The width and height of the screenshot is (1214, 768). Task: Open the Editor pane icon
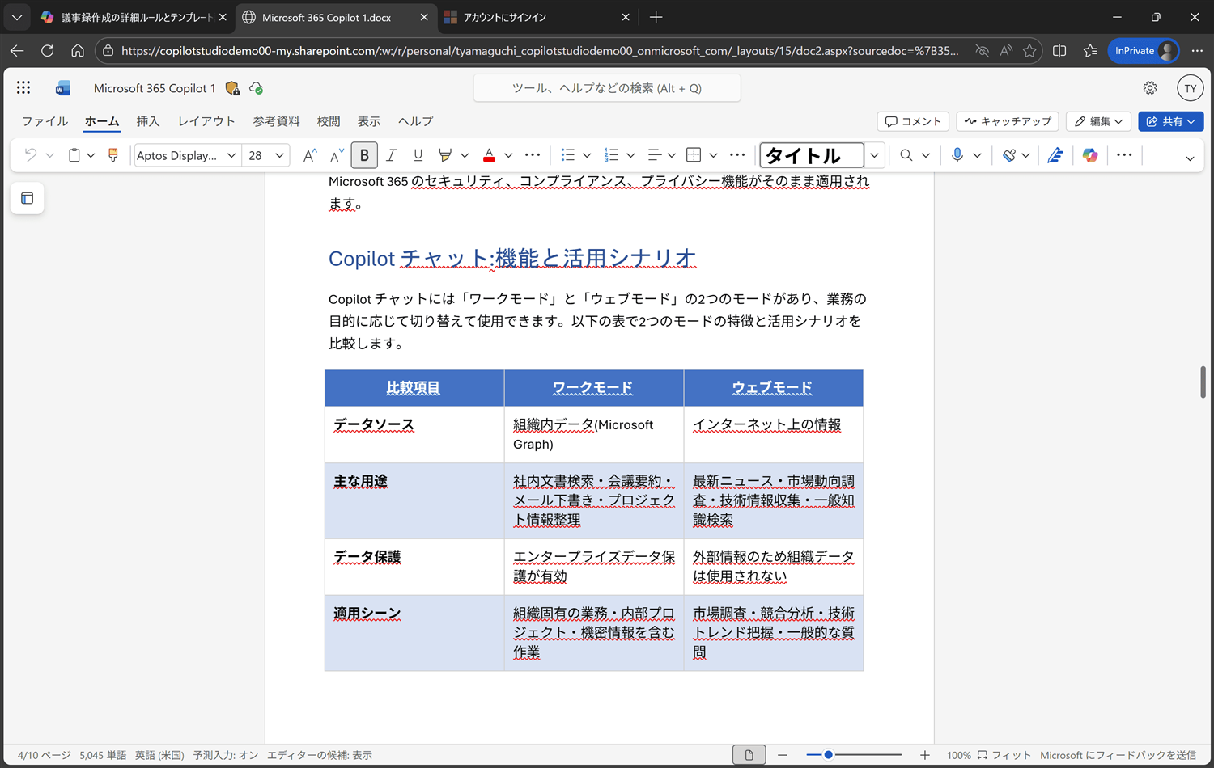(1055, 154)
